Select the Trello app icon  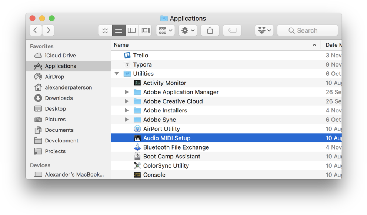pos(127,55)
